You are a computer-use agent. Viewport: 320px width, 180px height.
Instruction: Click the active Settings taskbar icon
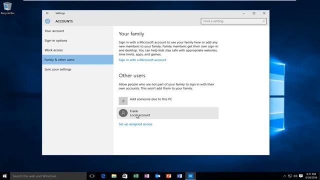pyautogui.click(x=190, y=176)
